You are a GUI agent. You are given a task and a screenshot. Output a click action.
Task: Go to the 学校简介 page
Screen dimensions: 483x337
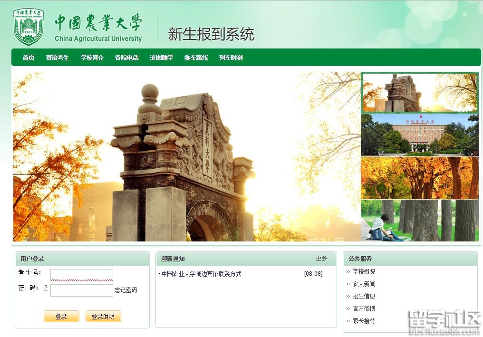click(92, 58)
